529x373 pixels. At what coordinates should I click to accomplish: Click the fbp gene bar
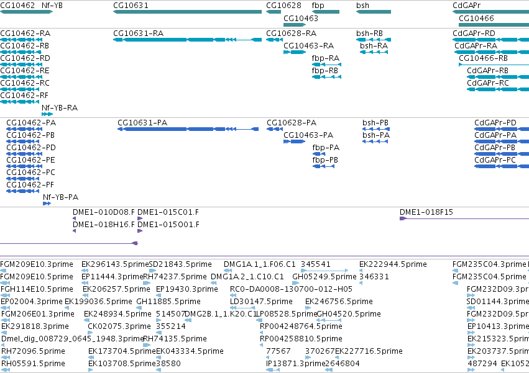pyautogui.click(x=326, y=12)
